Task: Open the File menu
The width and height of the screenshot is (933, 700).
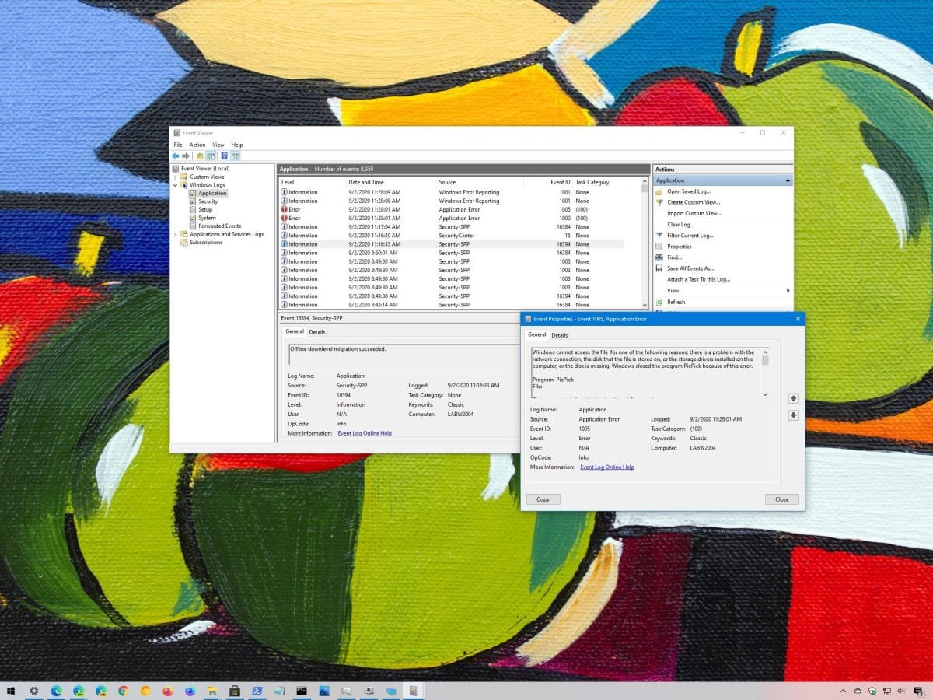Action: click(178, 145)
